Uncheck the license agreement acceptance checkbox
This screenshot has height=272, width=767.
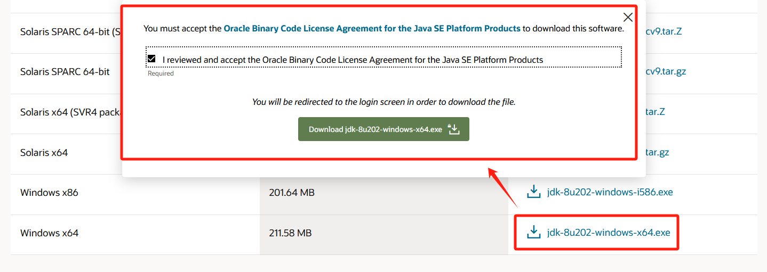[152, 59]
